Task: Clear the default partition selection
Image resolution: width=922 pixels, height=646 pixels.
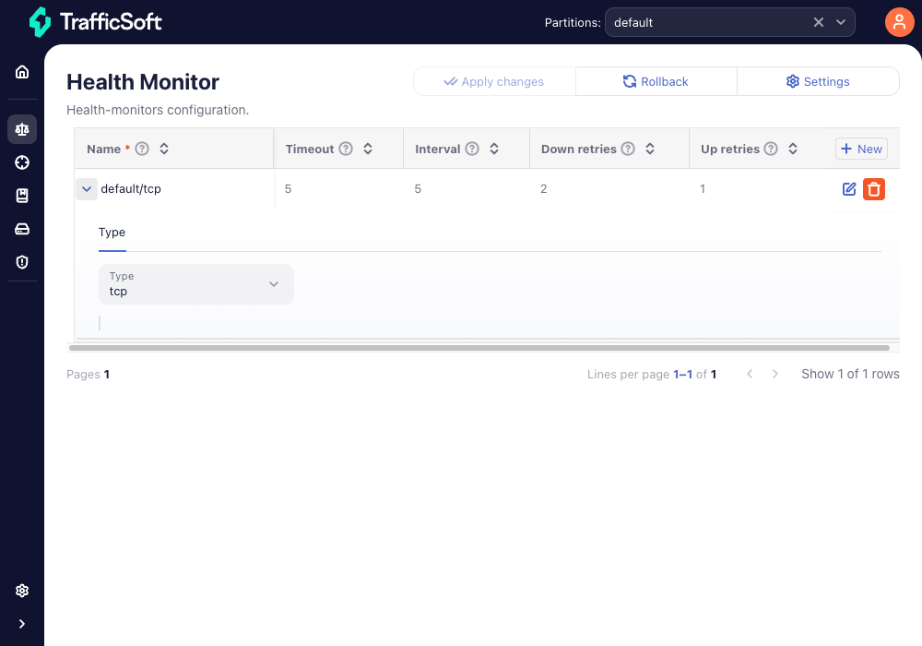Action: click(x=818, y=22)
